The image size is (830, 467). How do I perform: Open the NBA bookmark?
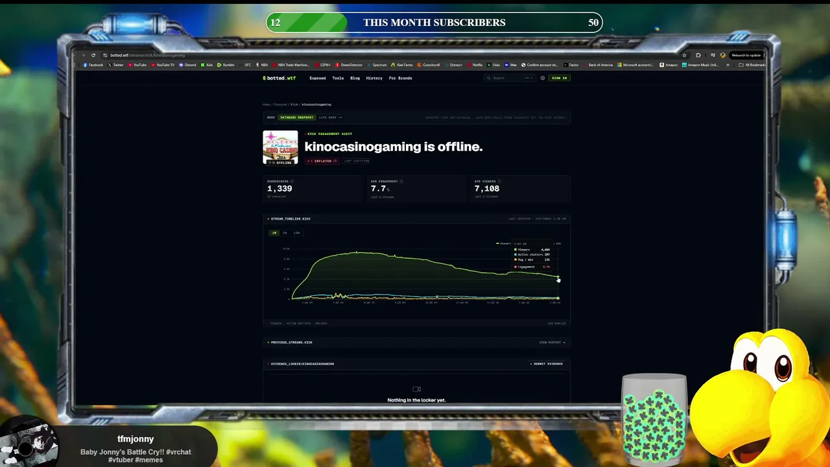point(263,65)
